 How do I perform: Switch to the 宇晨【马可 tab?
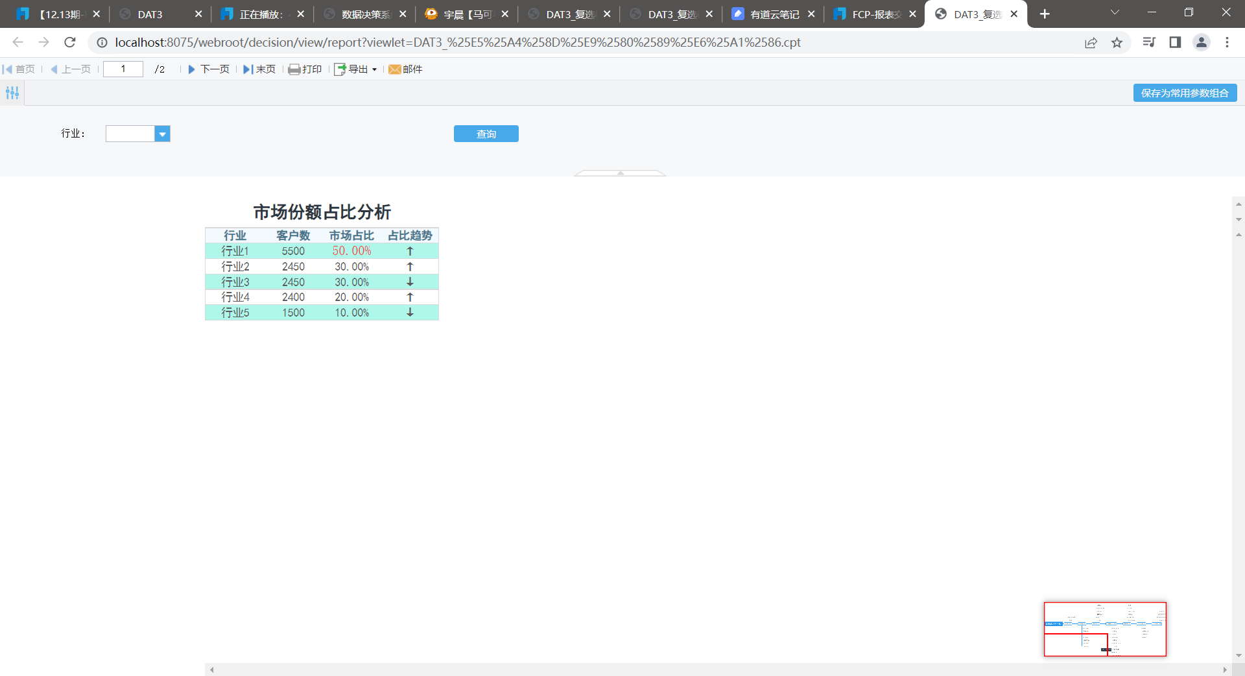point(468,14)
